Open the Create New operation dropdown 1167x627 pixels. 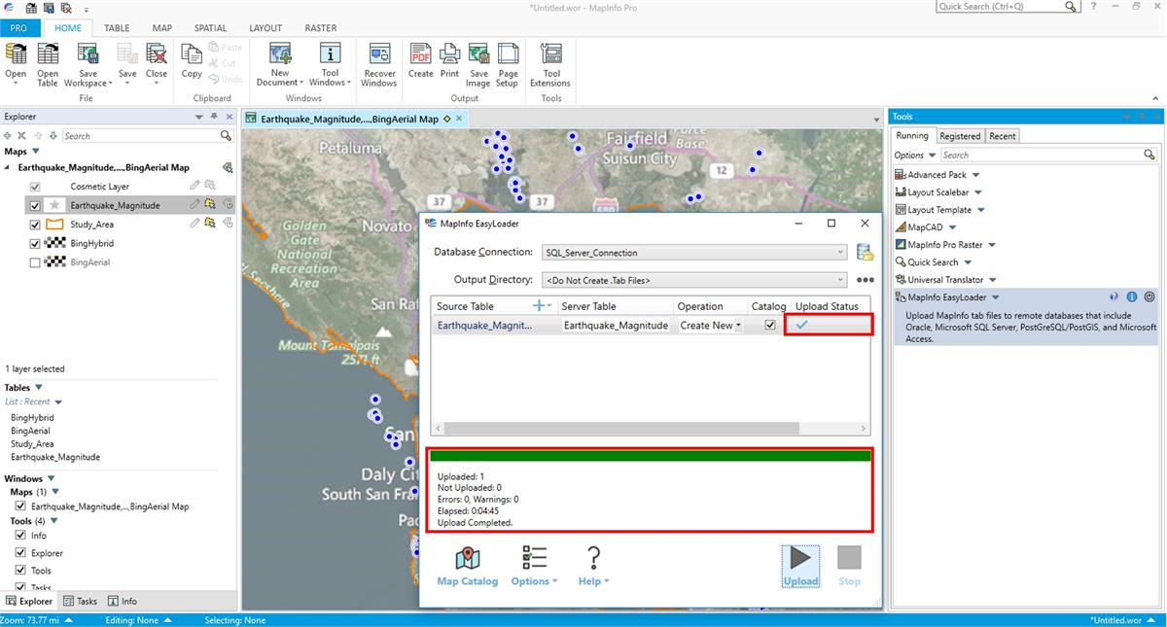click(738, 326)
